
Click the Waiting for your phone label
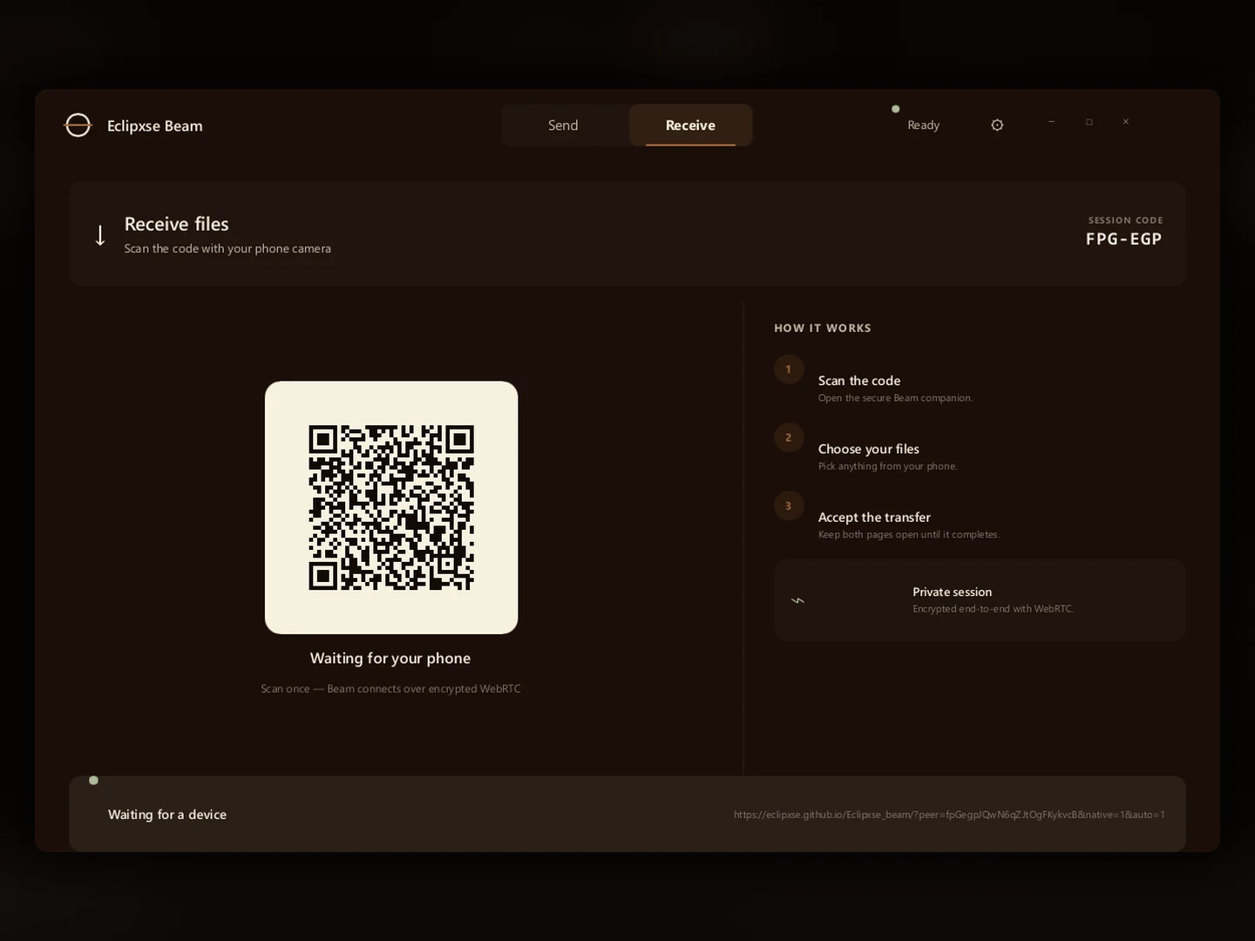pyautogui.click(x=390, y=659)
